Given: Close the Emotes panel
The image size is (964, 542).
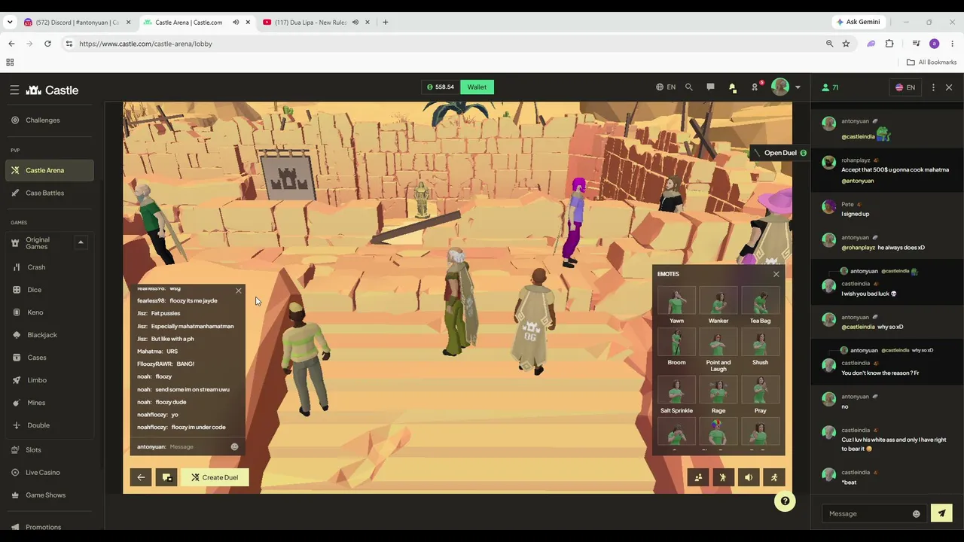Looking at the screenshot, I should (776, 274).
